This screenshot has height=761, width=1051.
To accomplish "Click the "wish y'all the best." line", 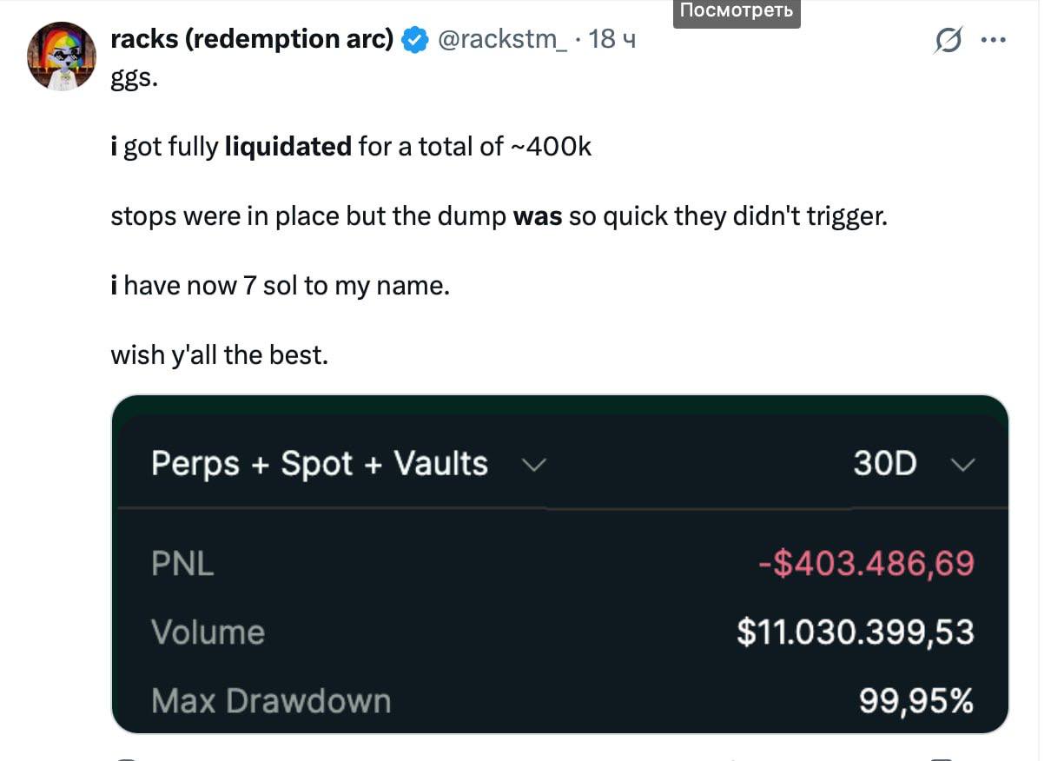I will (220, 354).
